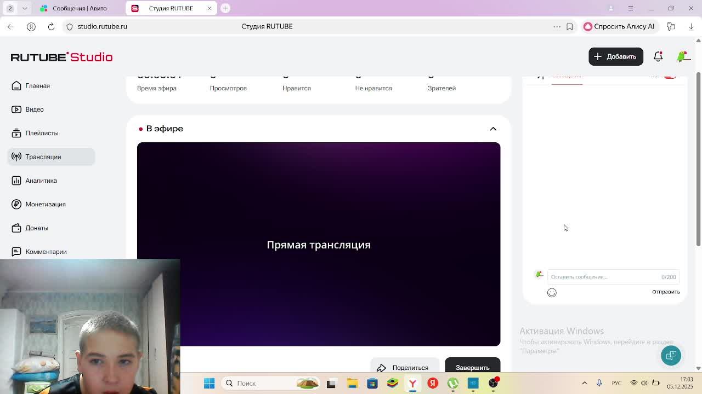Open Главная in the sidebar
This screenshot has width=702, height=394.
coord(38,86)
